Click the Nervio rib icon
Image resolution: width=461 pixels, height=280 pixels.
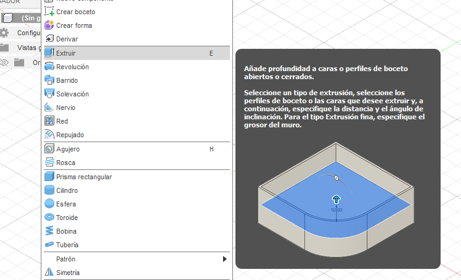point(49,107)
